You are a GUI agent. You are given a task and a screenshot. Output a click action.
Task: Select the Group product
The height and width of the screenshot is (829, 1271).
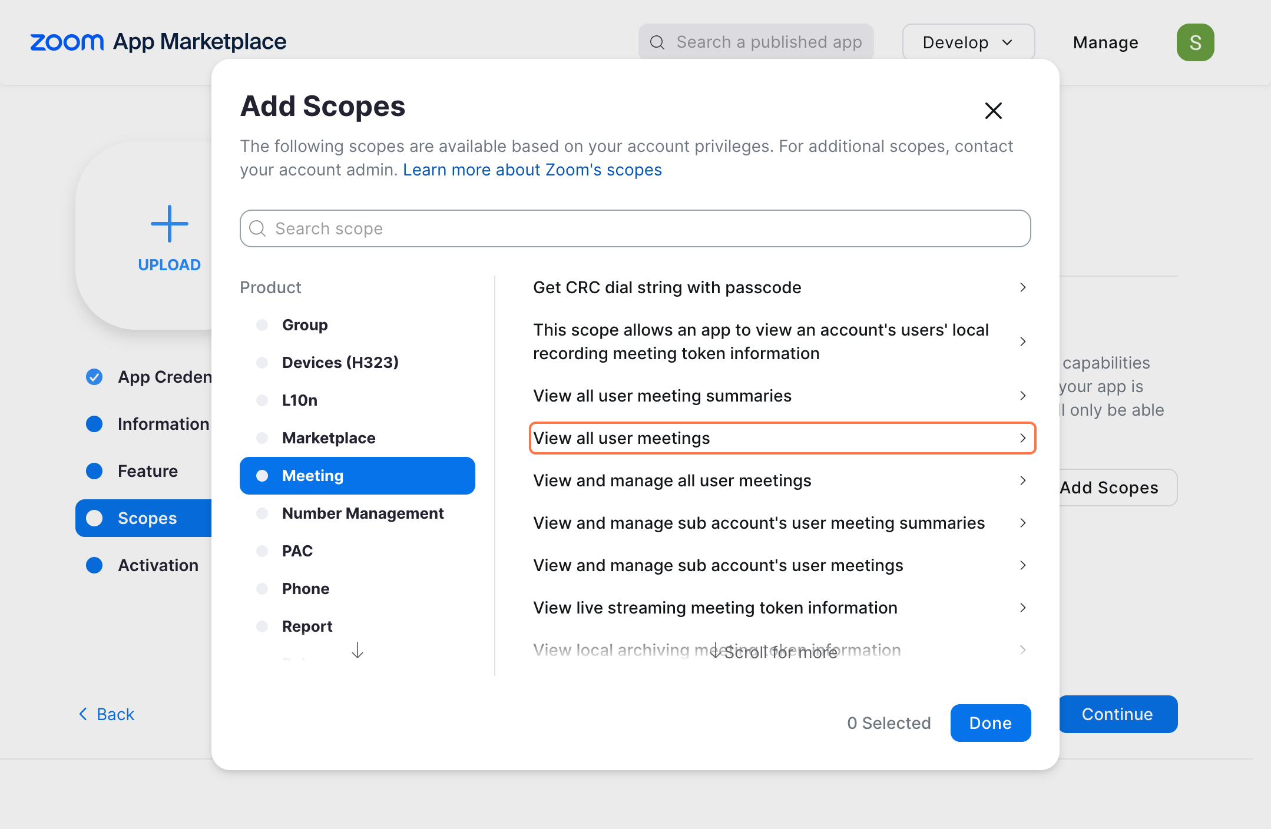(357, 325)
